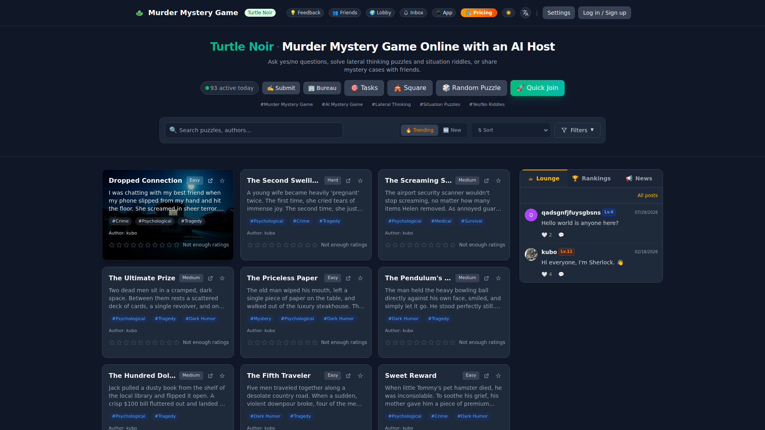This screenshot has width=765, height=430.
Task: Focus the Search puzzles, authors field
Action: (254, 130)
